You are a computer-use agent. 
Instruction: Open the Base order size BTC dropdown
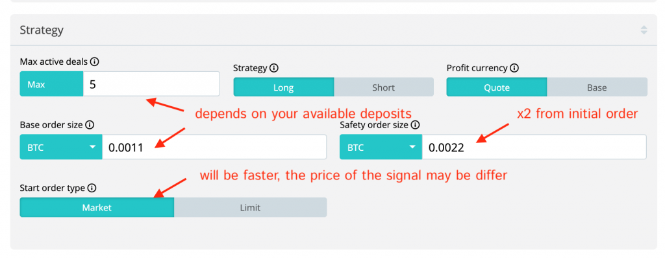coord(61,147)
